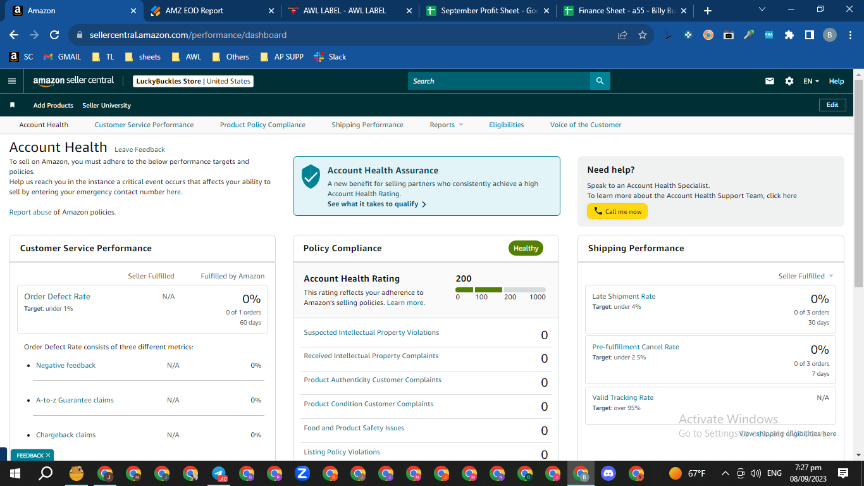
Task: Reload the current page
Action: 54,35
